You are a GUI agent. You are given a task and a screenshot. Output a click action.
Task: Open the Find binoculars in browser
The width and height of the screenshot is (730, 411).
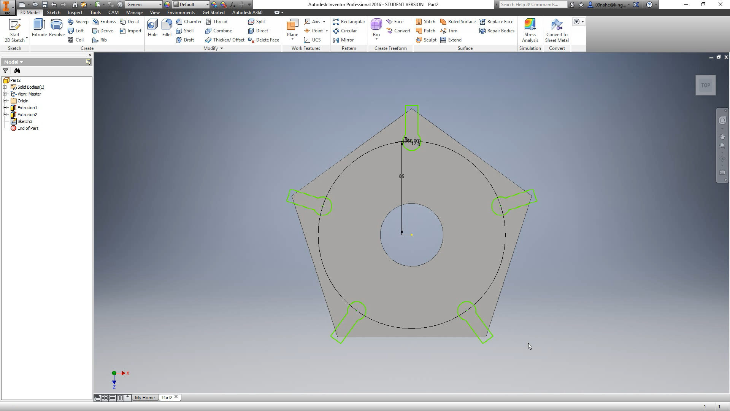pos(17,71)
